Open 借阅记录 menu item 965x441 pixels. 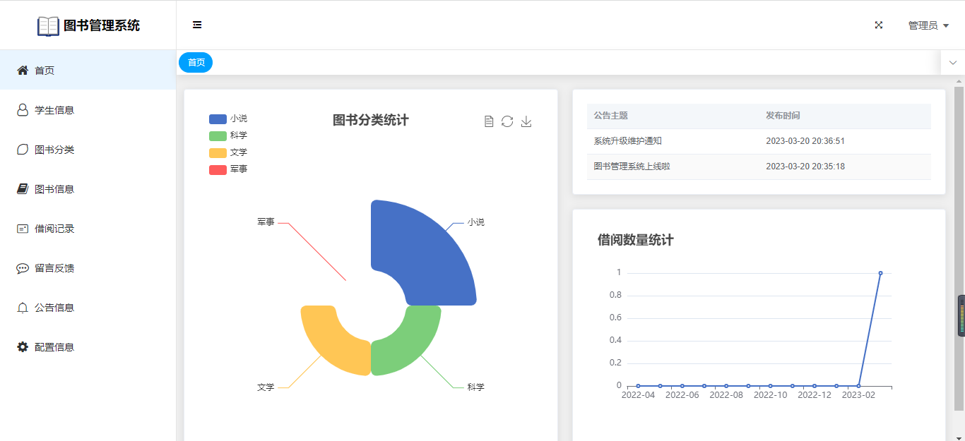pyautogui.click(x=54, y=229)
